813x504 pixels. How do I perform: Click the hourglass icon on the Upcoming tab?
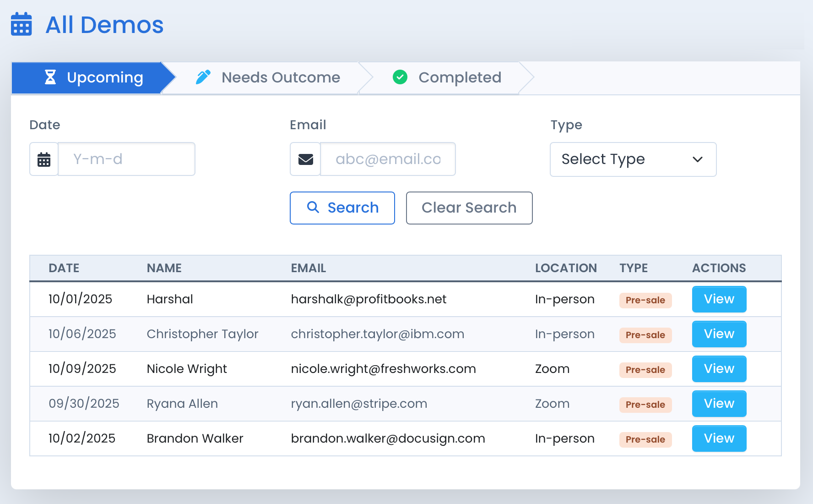50,77
